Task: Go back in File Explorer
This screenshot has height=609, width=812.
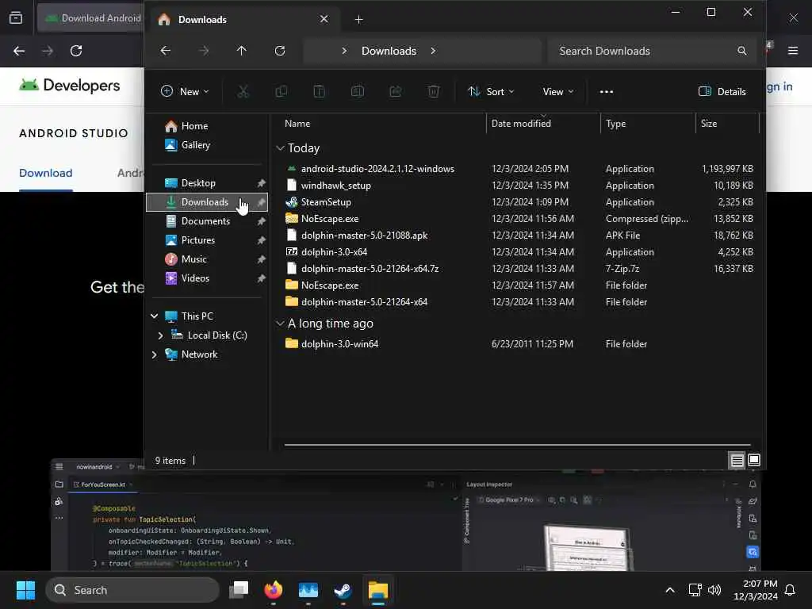Action: 165,51
